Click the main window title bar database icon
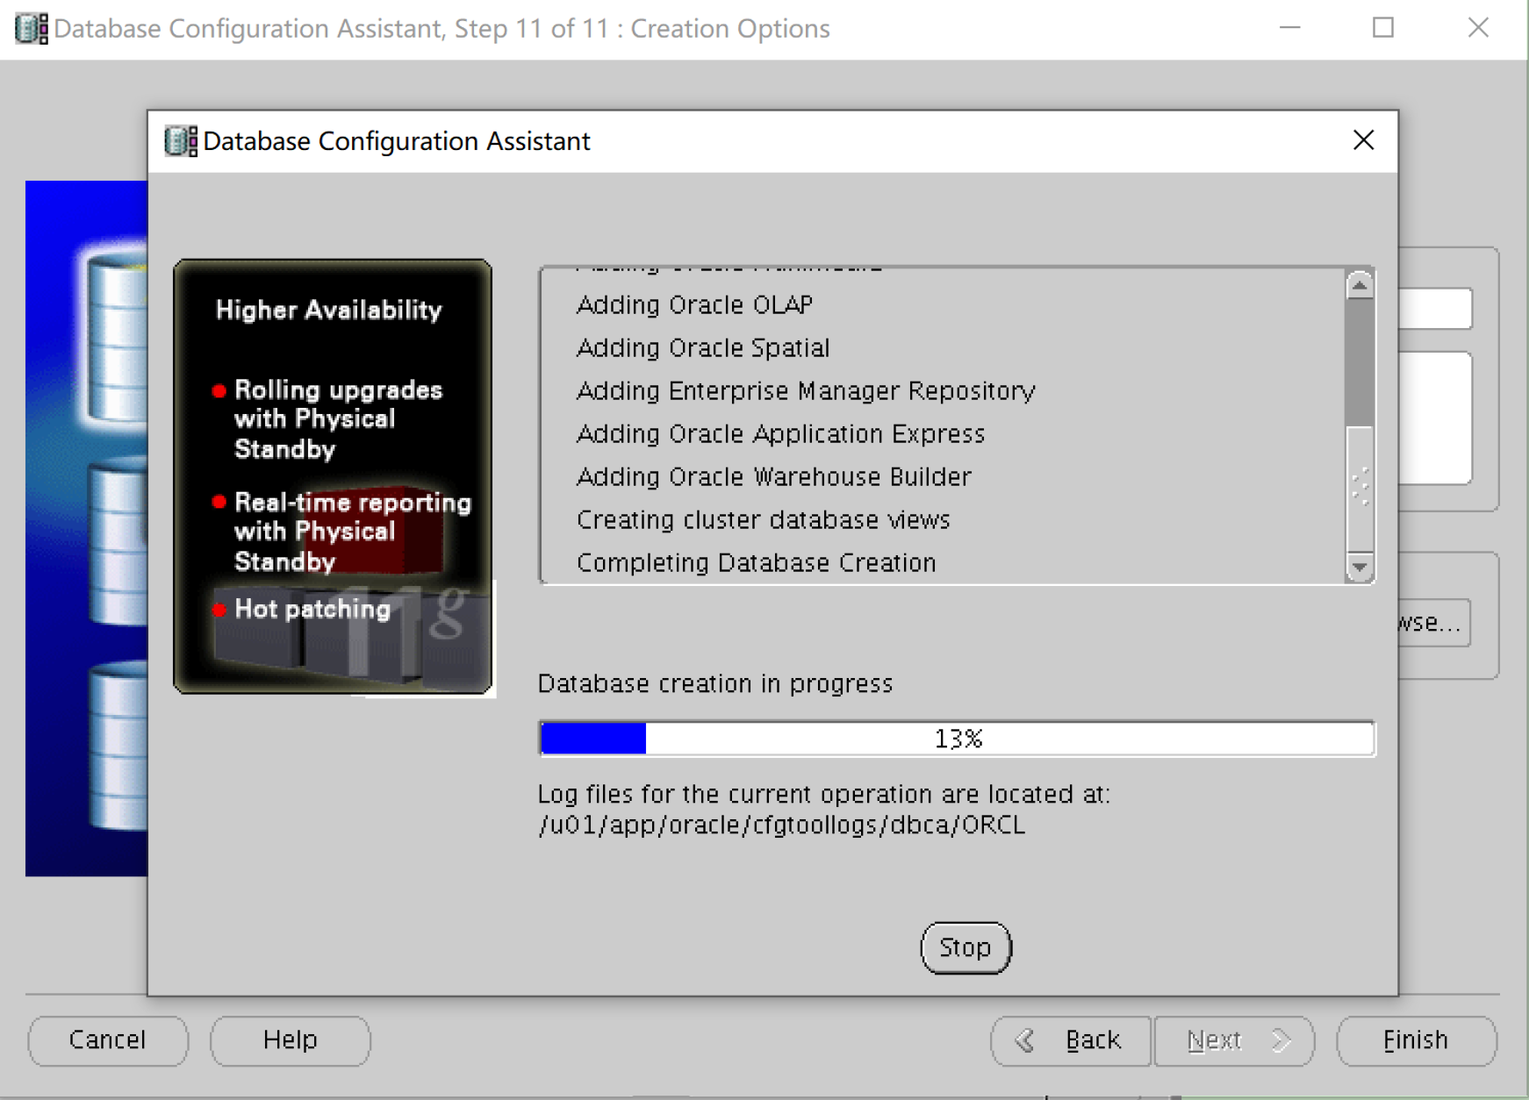1529x1100 pixels. coord(32,29)
